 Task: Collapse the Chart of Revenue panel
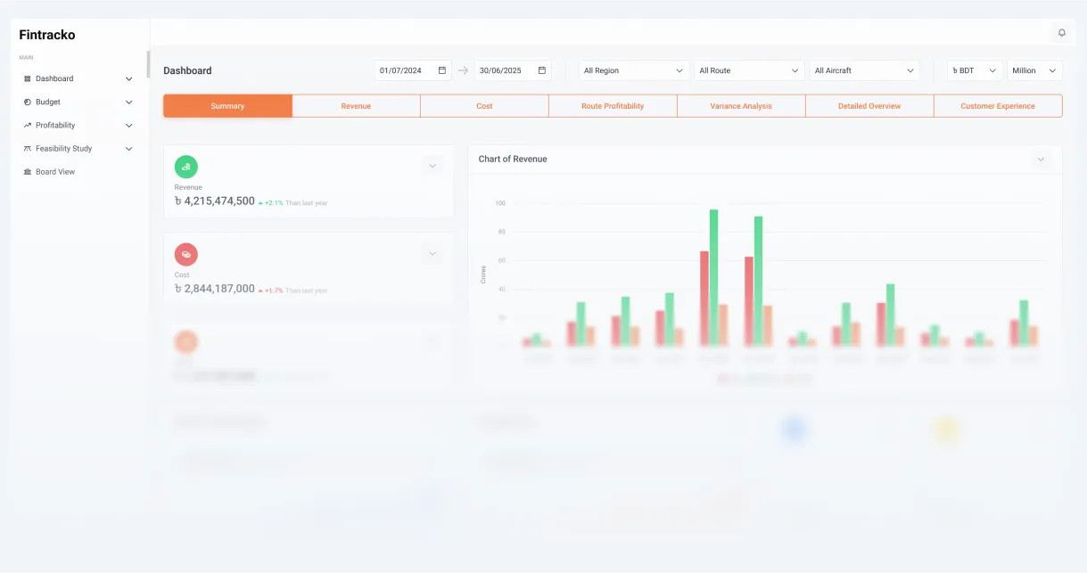pos(1040,160)
